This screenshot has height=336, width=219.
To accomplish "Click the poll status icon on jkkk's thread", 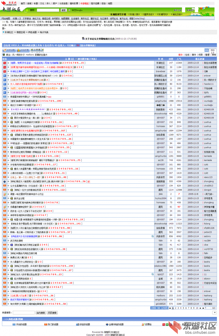I will click(x=4, y=194).
